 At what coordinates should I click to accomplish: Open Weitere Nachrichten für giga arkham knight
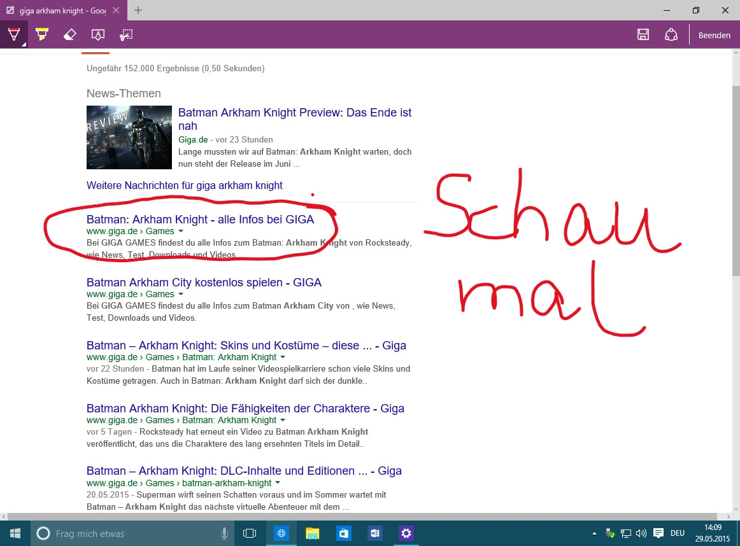pos(185,185)
